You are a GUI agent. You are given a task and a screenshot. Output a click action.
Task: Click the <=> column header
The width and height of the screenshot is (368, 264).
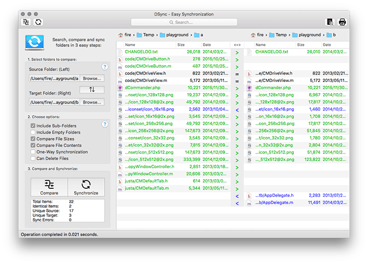(x=237, y=45)
